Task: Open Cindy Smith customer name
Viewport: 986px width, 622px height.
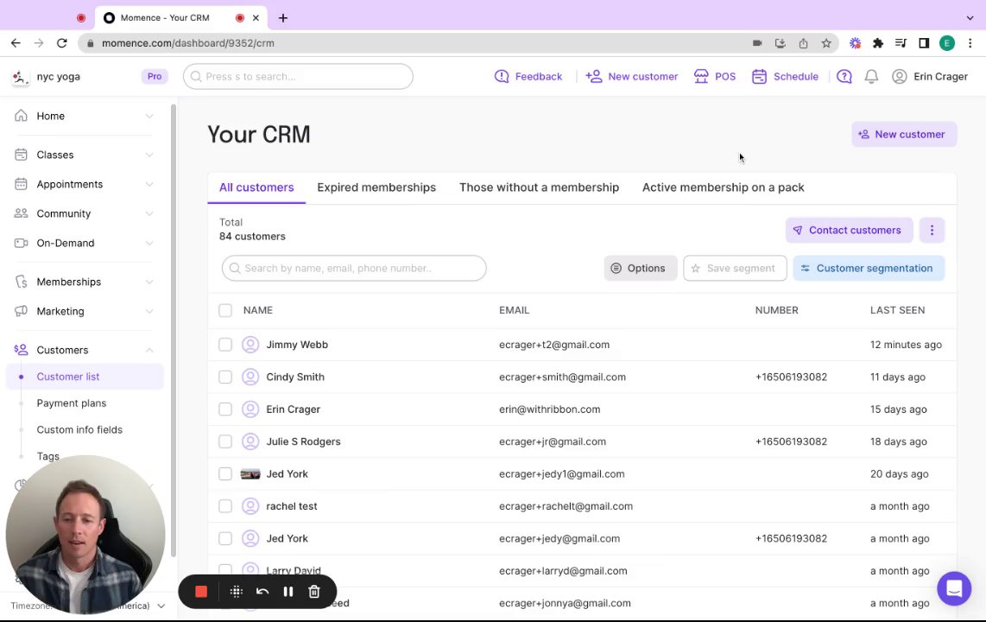Action: click(295, 377)
